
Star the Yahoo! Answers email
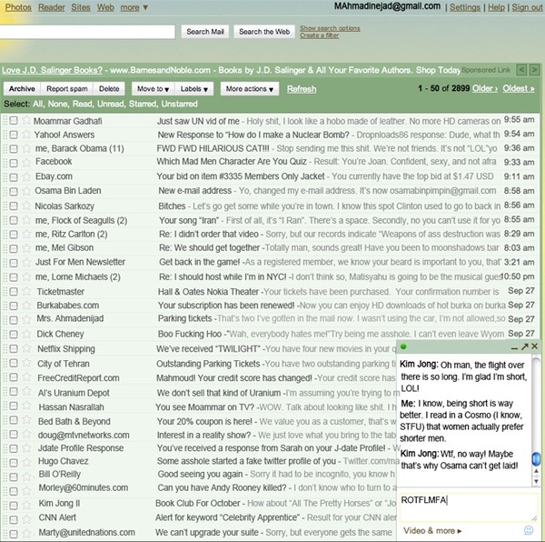(x=26, y=135)
